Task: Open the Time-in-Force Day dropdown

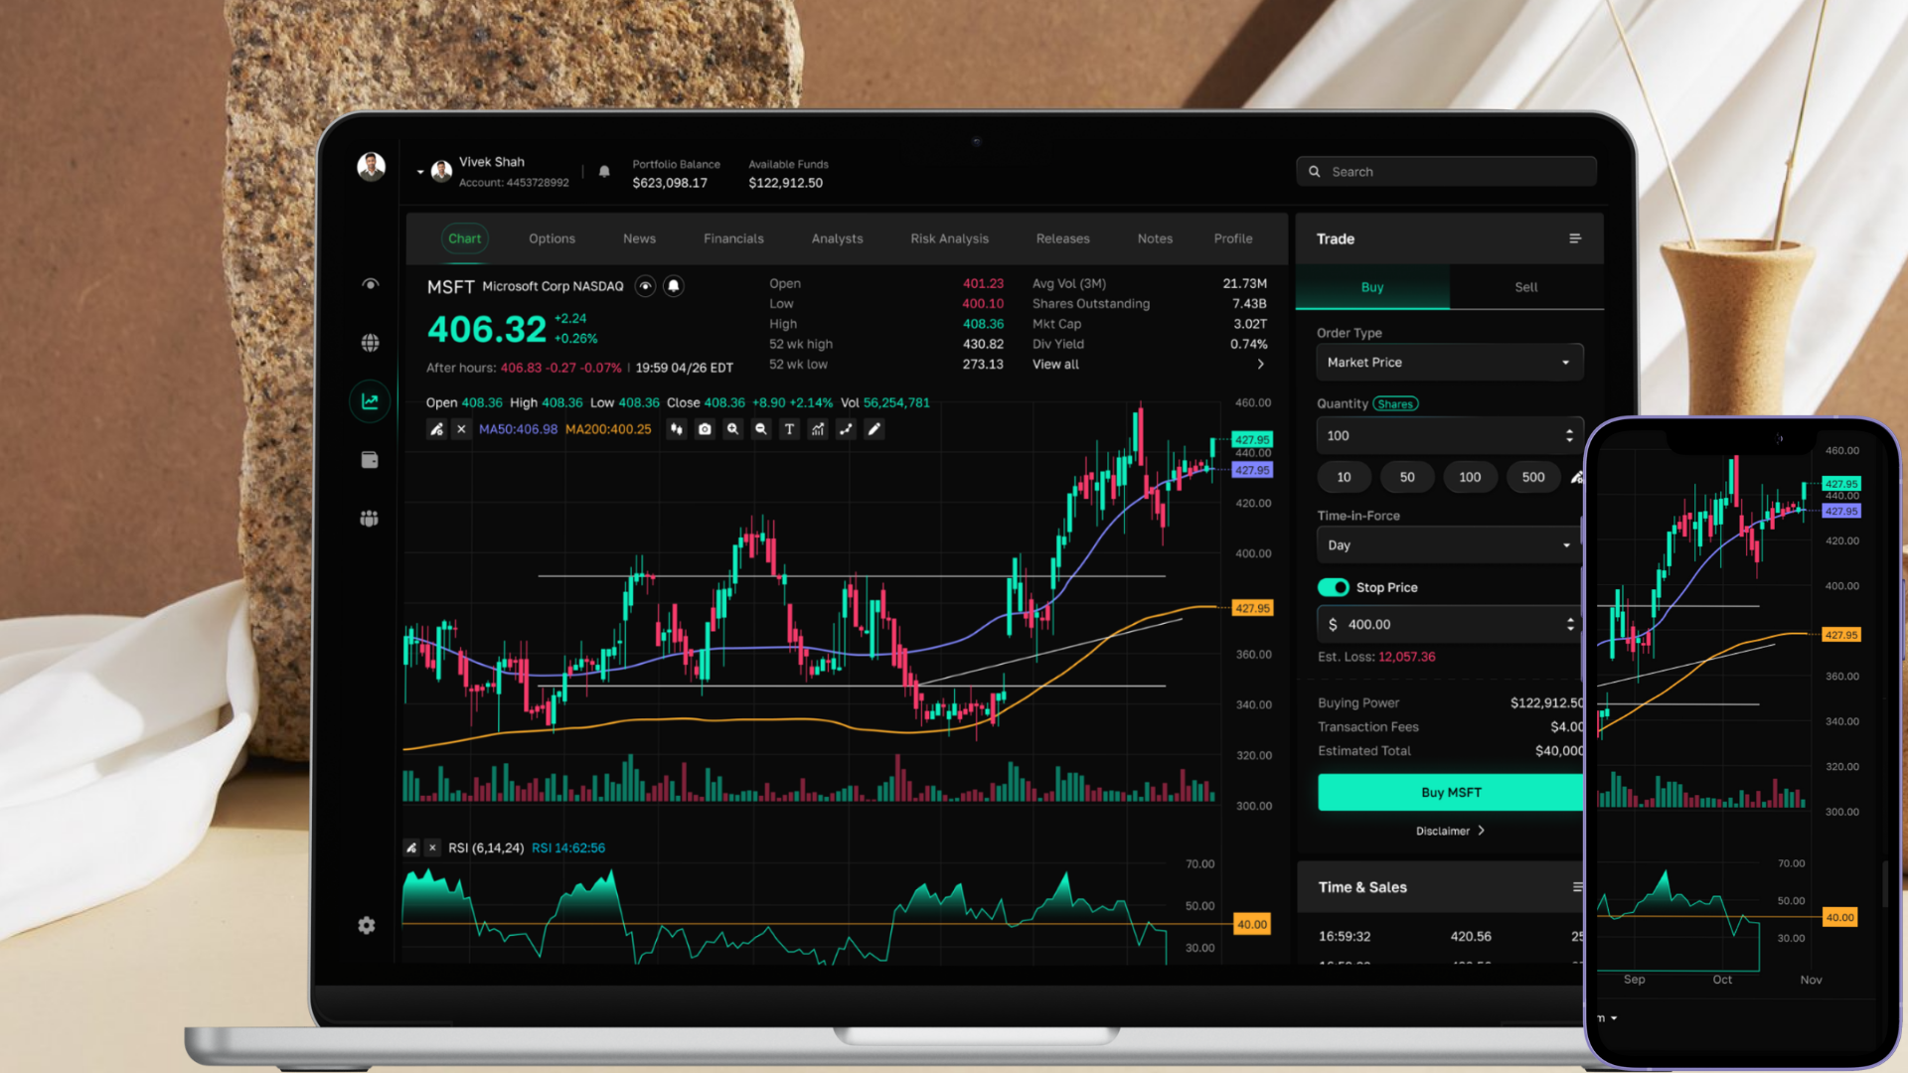Action: [x=1448, y=544]
